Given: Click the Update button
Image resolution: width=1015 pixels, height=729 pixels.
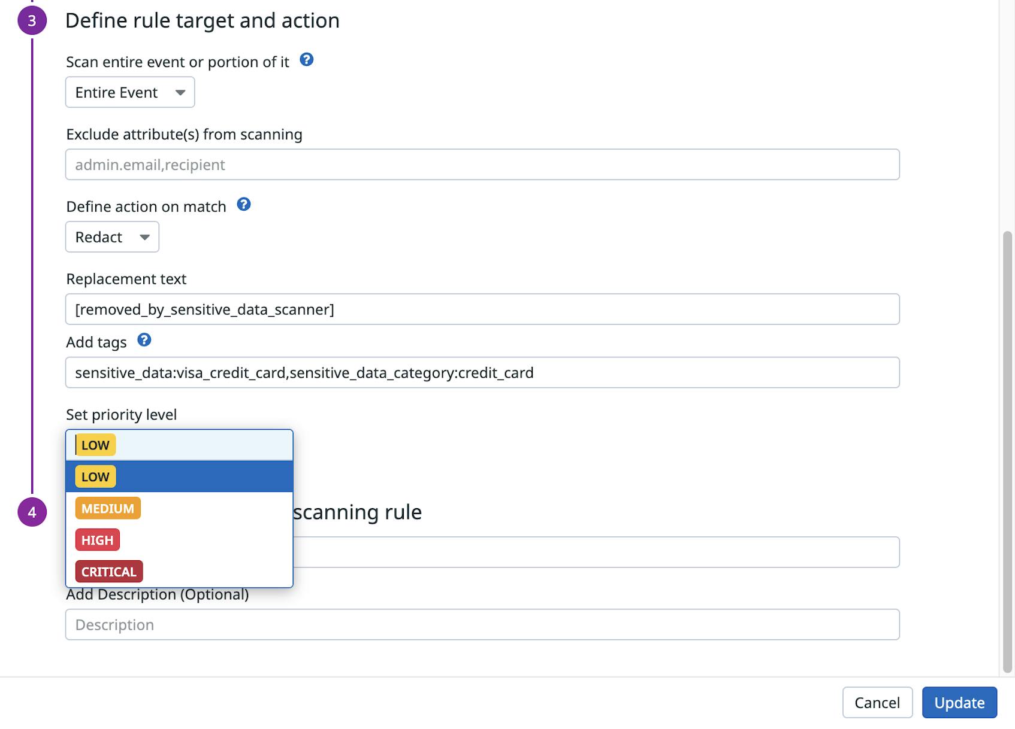Looking at the screenshot, I should (959, 703).
